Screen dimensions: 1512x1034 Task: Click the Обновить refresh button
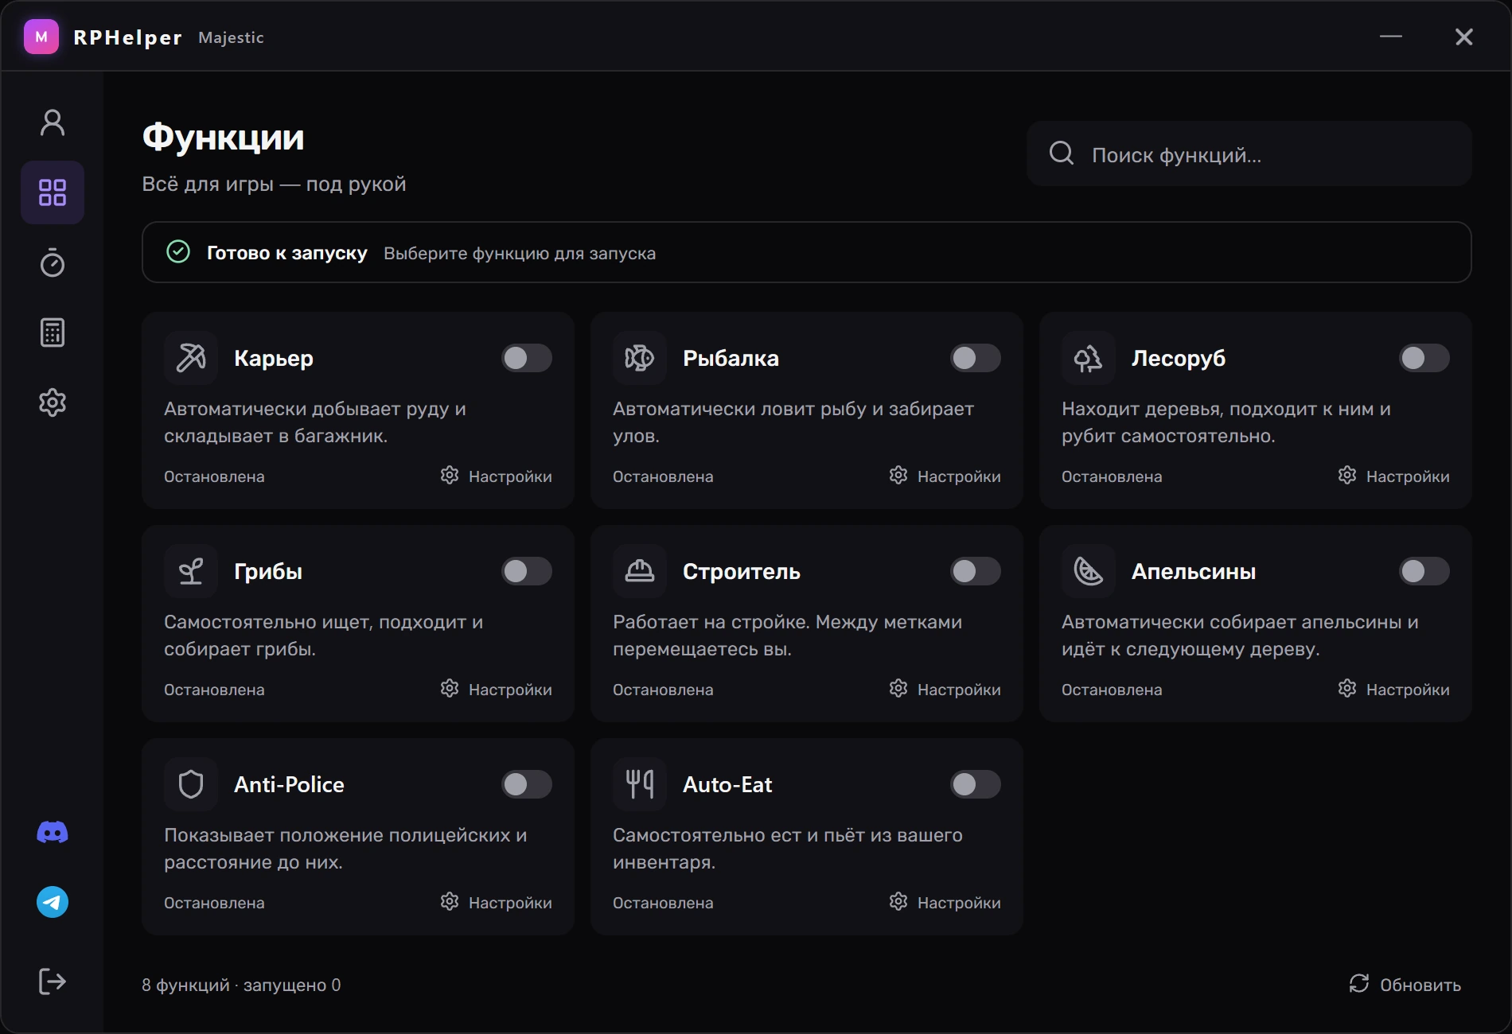point(1405,985)
